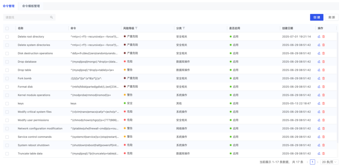Image resolution: width=340 pixels, height=166 pixels.
Task: Open the 20 条/页 page size dropdown
Action: [329, 162]
